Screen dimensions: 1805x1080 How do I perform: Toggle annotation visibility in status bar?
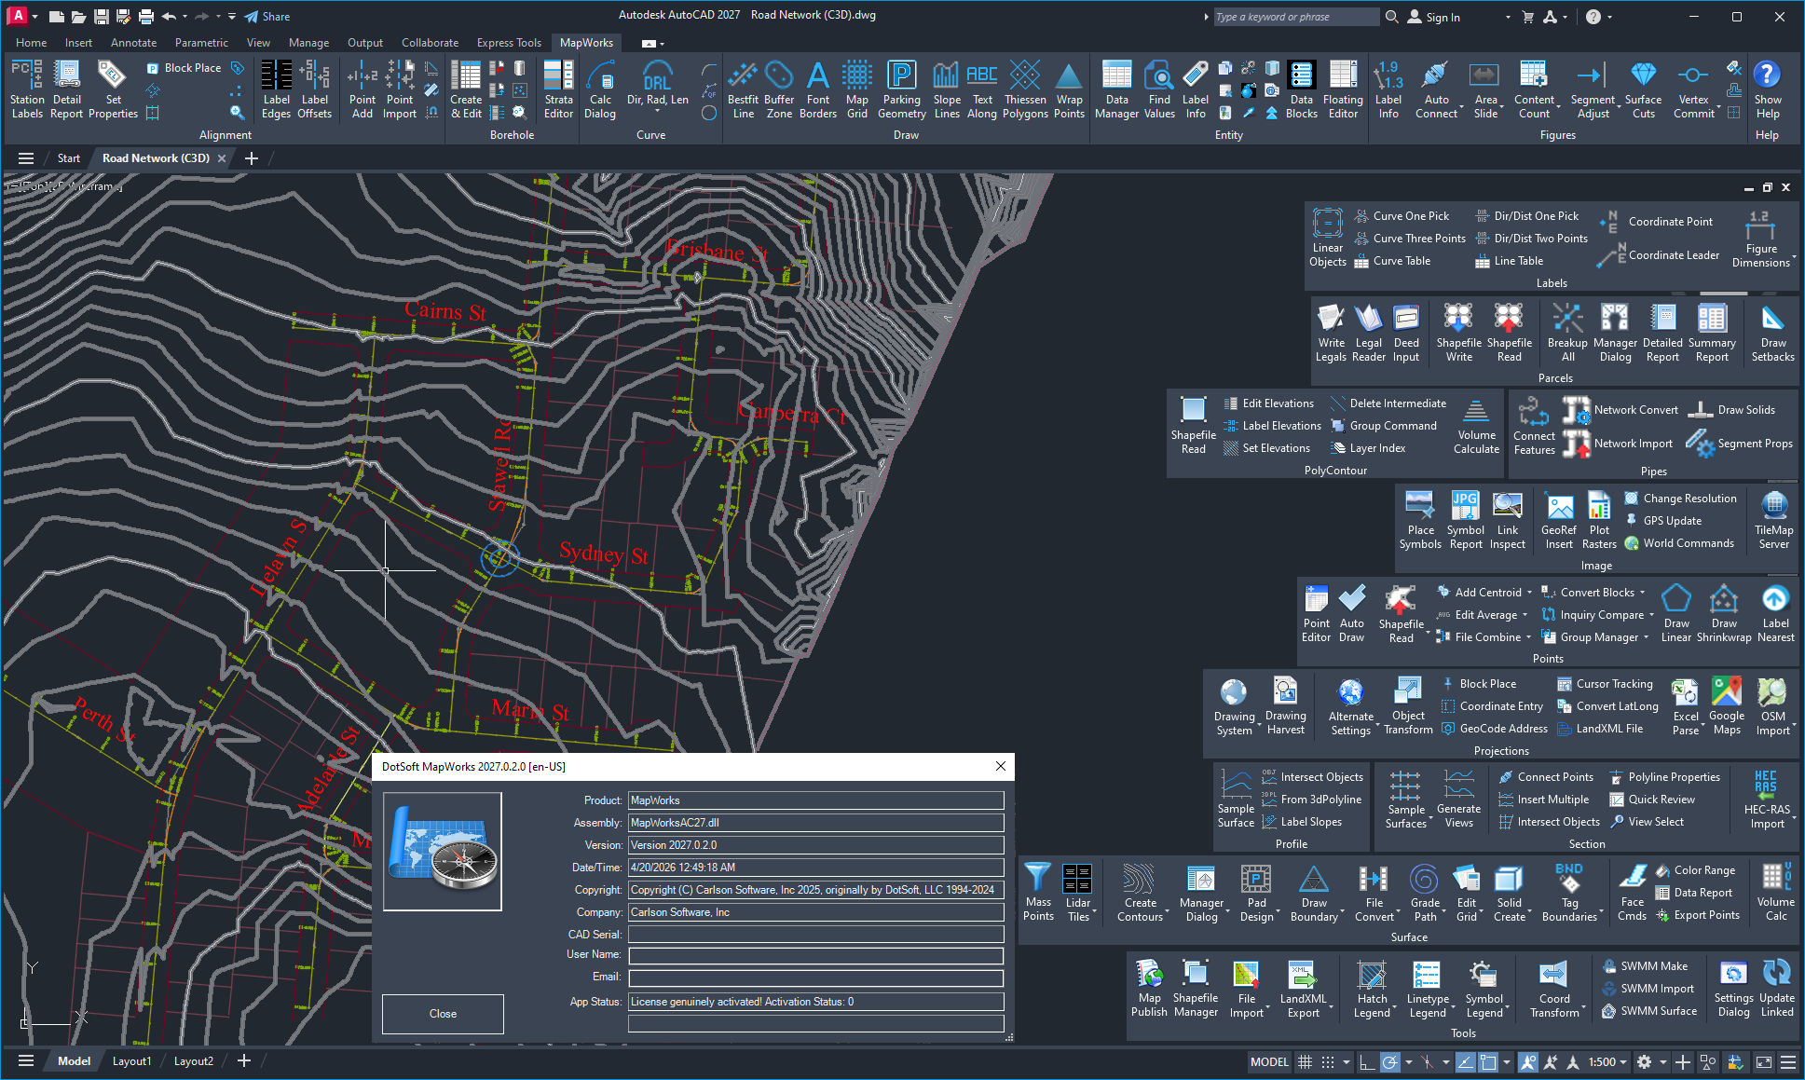(1527, 1061)
